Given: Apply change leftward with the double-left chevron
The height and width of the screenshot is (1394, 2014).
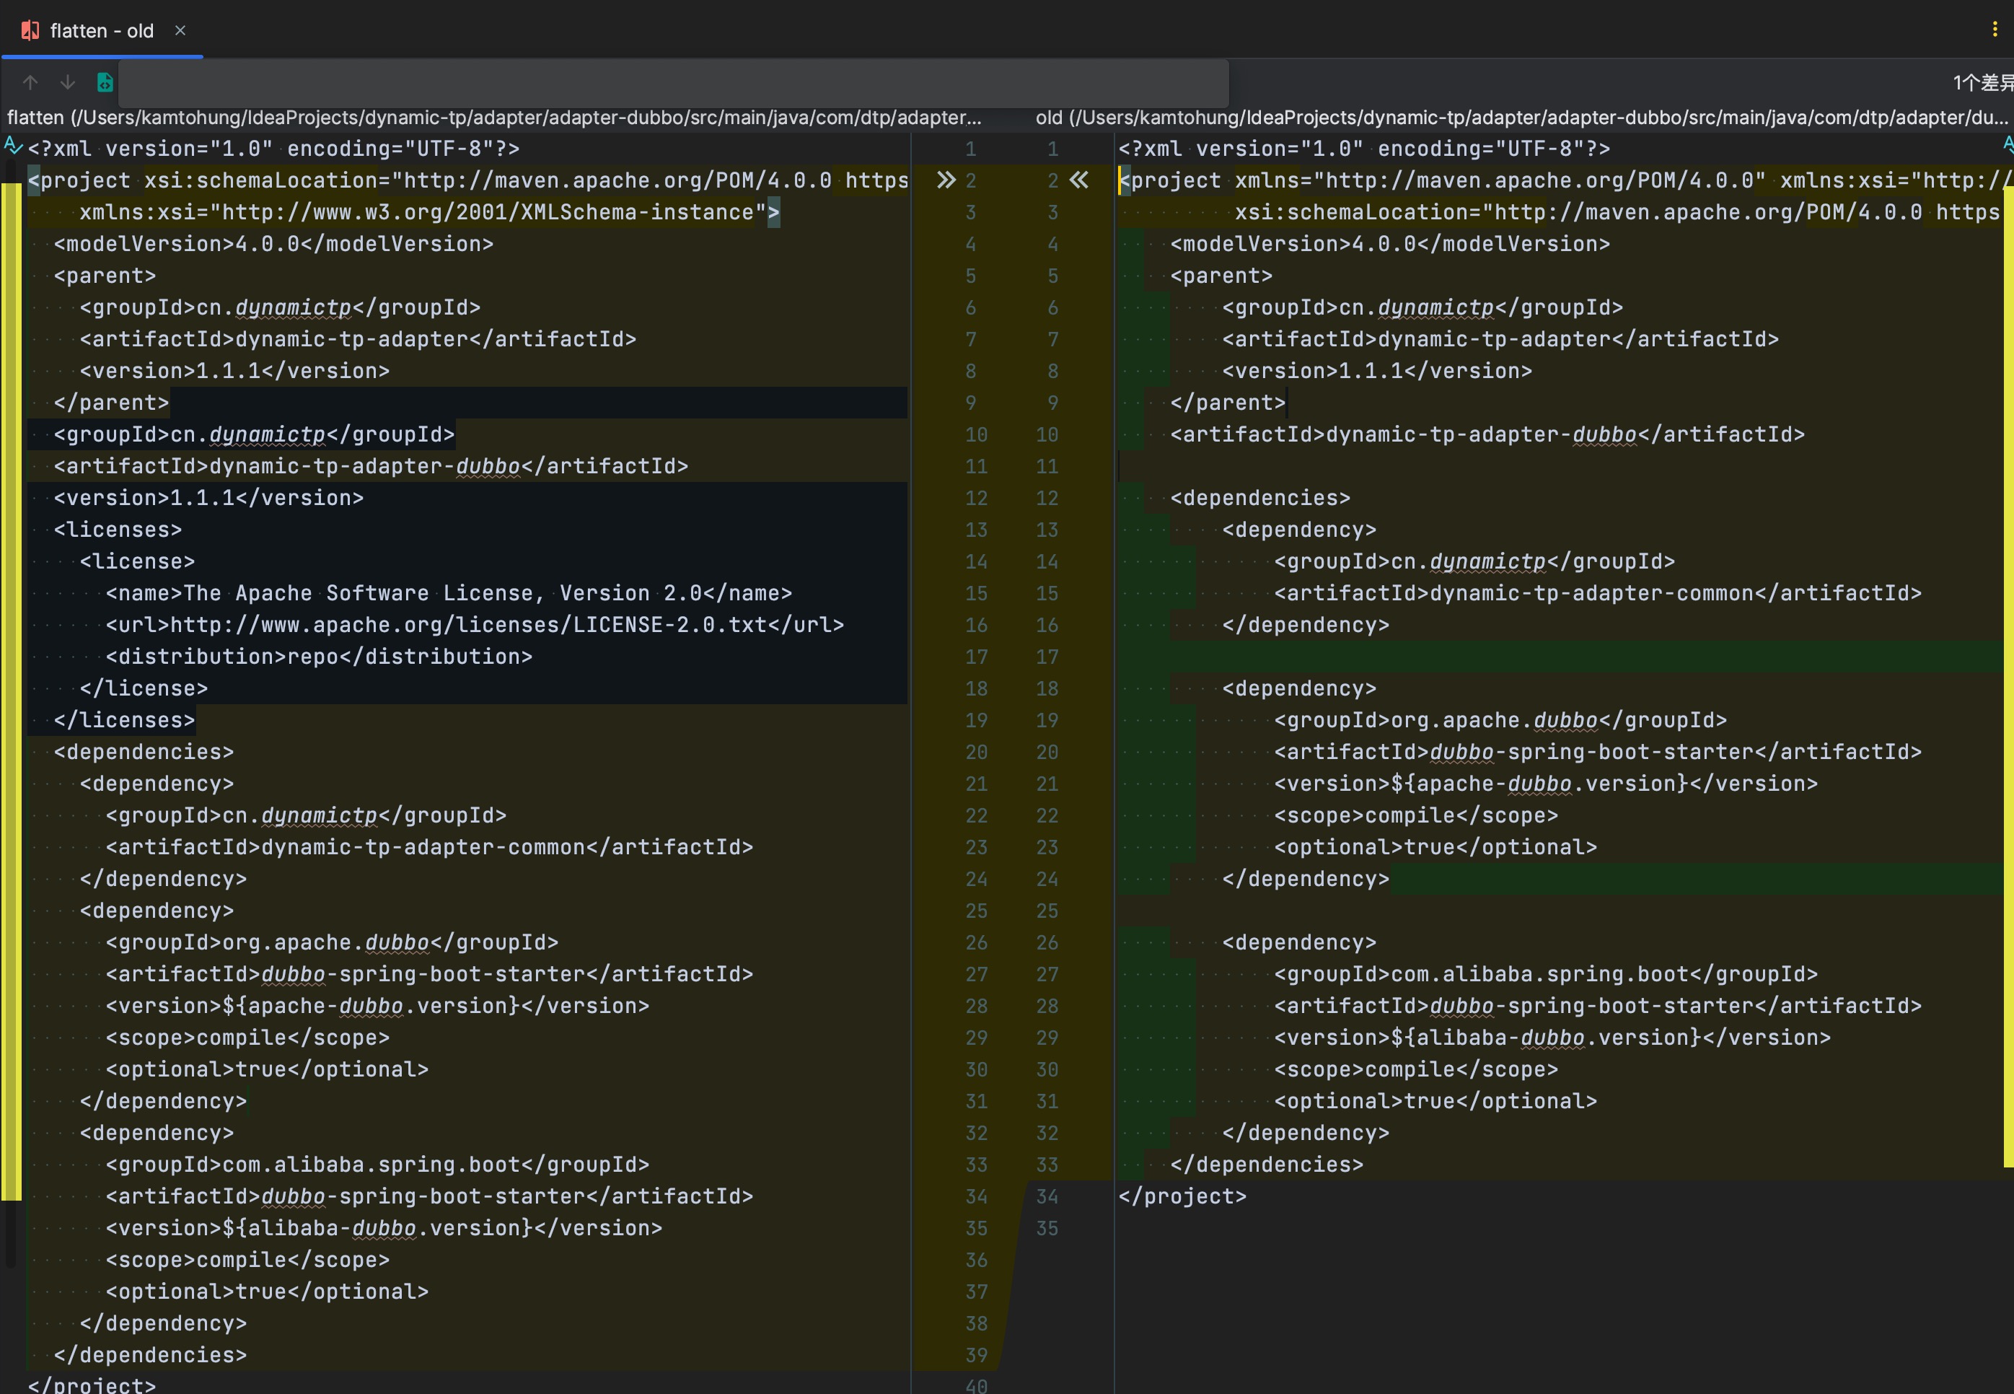Looking at the screenshot, I should pos(1079,181).
